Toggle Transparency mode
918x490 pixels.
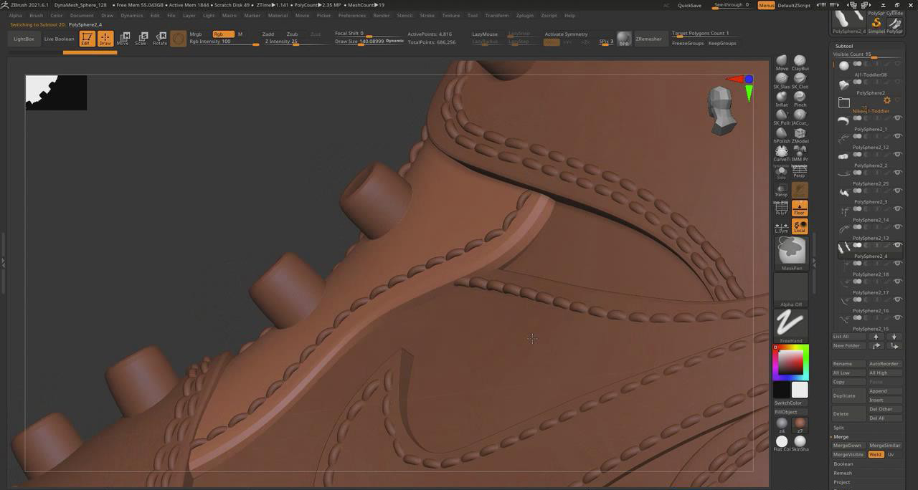[x=782, y=190]
